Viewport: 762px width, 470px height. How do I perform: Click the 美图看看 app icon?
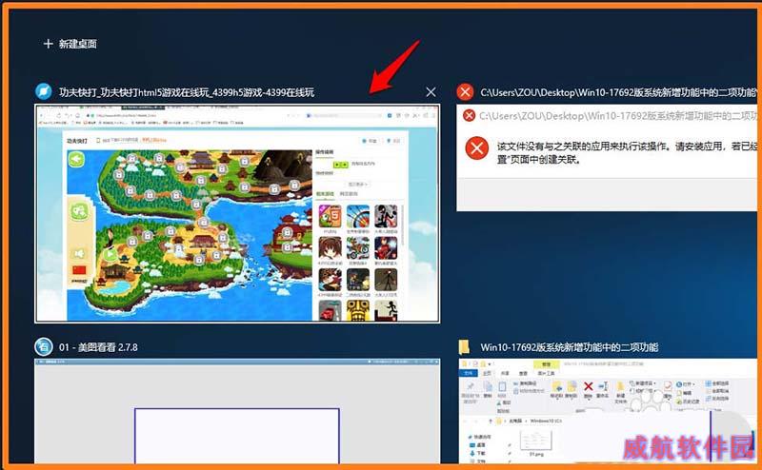pos(44,346)
